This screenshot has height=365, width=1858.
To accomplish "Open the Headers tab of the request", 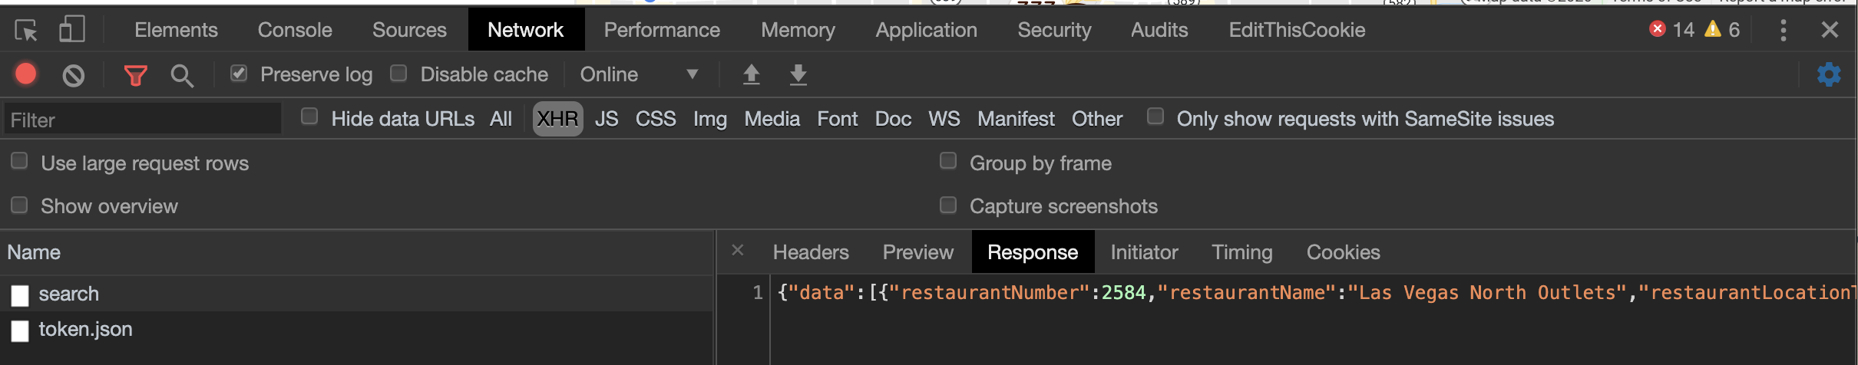I will click(810, 252).
